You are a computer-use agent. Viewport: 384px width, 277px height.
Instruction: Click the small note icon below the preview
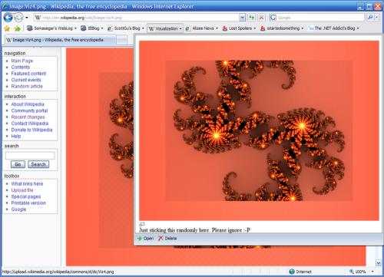[142, 224]
